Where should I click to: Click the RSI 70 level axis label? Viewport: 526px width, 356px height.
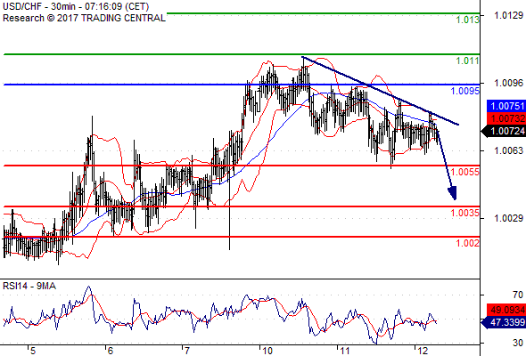518,295
